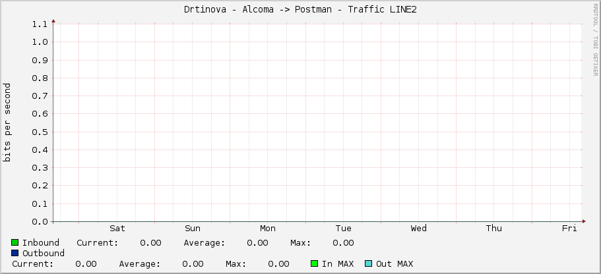Click the 0.5 y-axis value
Viewport: 601px width, 274px height.
[x=40, y=132]
